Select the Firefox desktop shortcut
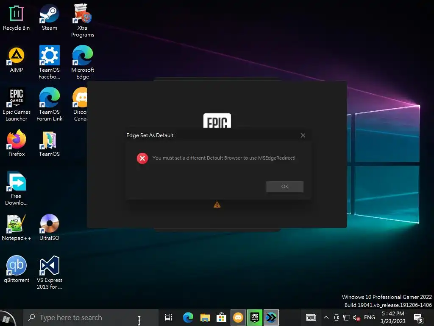The height and width of the screenshot is (326, 434). 17,143
